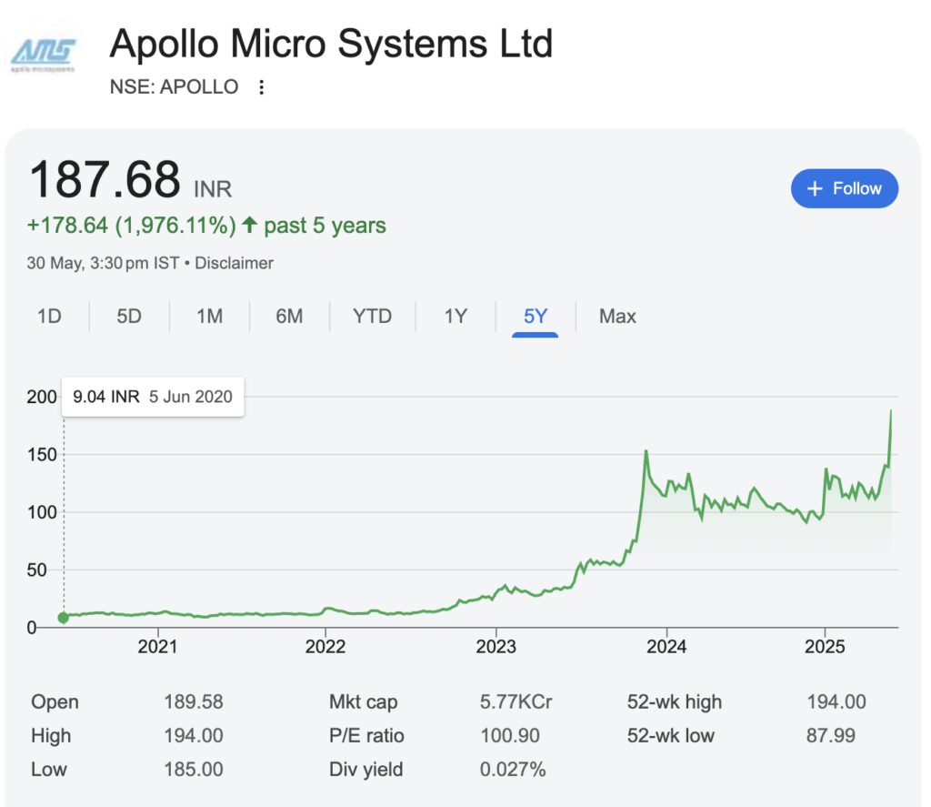Click the 2025 x-axis label
Viewport: 931px width, 807px height.
tap(825, 647)
